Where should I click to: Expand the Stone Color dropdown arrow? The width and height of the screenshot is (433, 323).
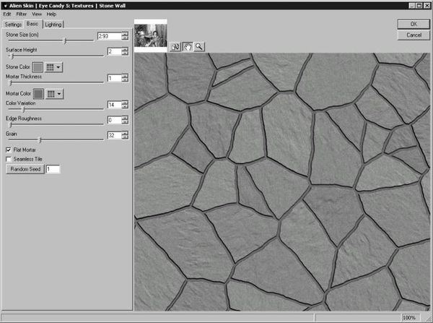point(59,66)
